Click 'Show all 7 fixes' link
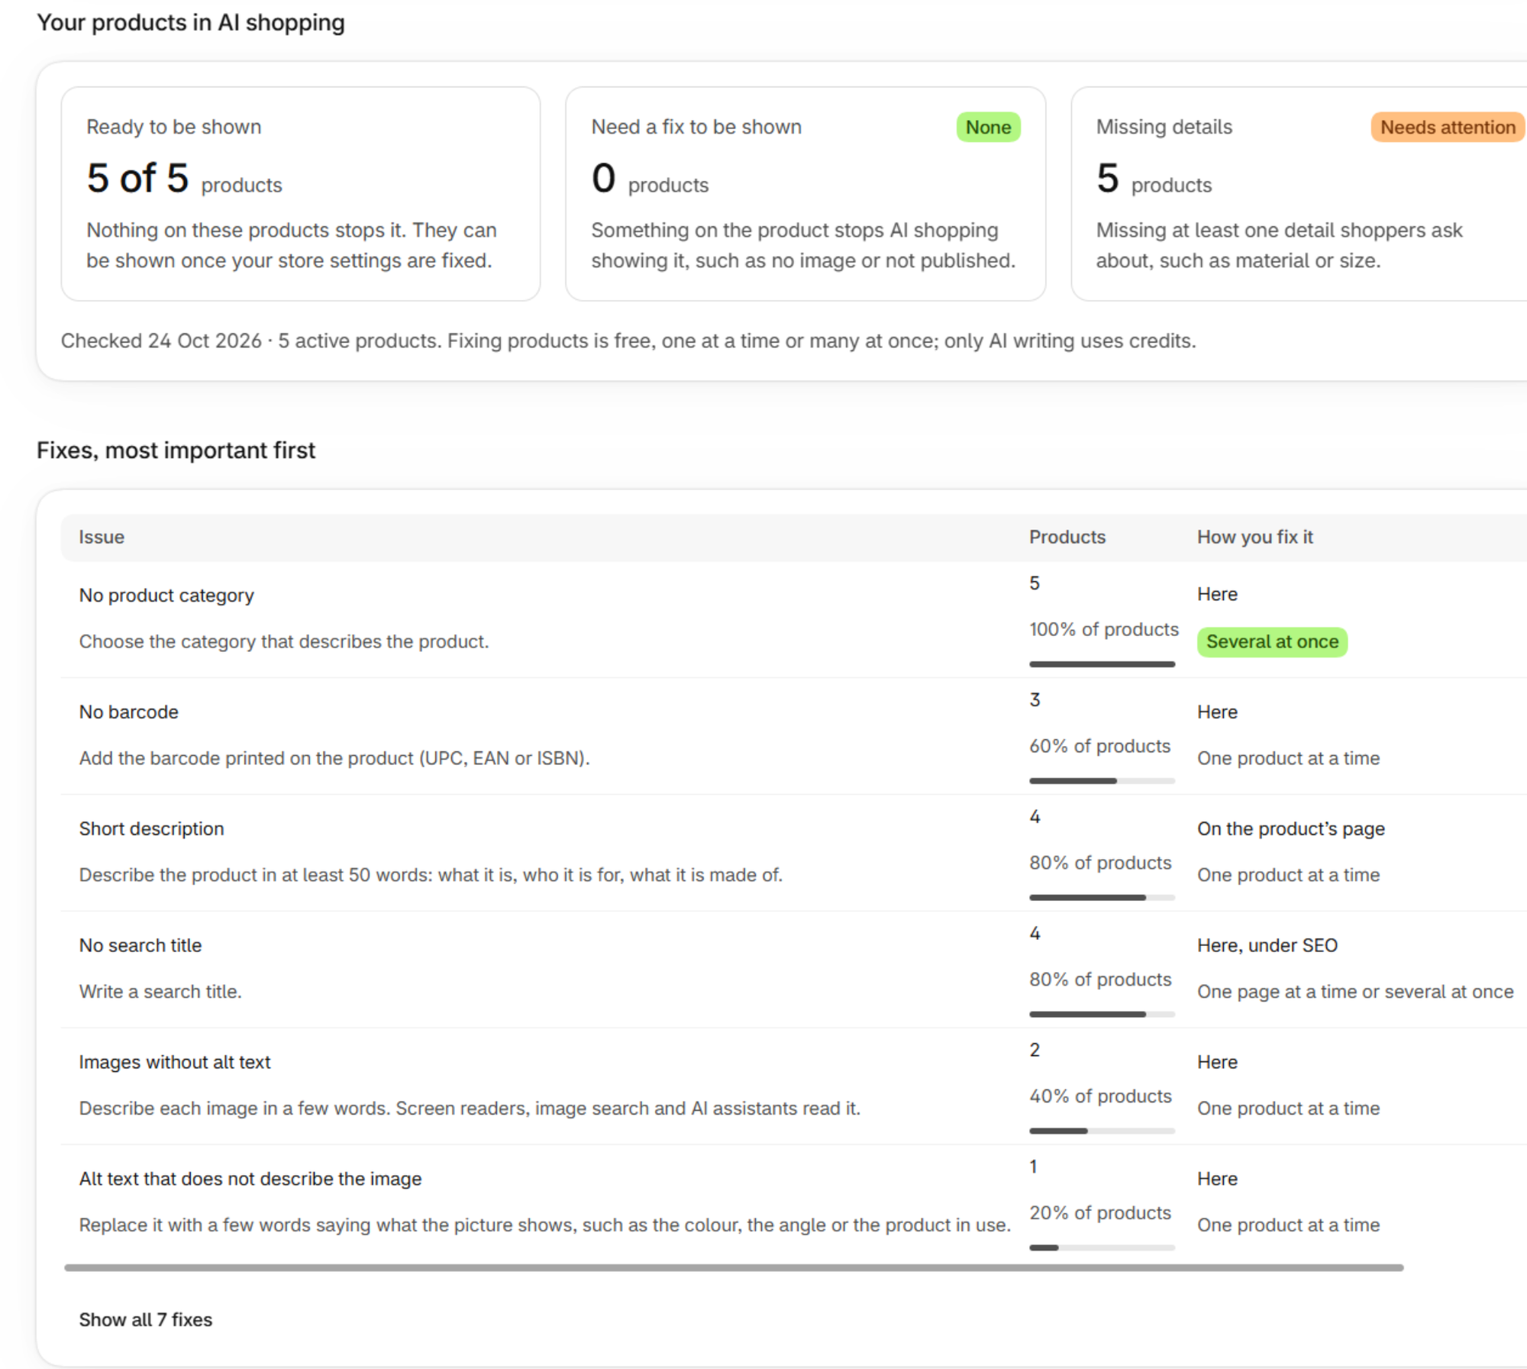Viewport: 1527px width, 1369px height. tap(146, 1319)
